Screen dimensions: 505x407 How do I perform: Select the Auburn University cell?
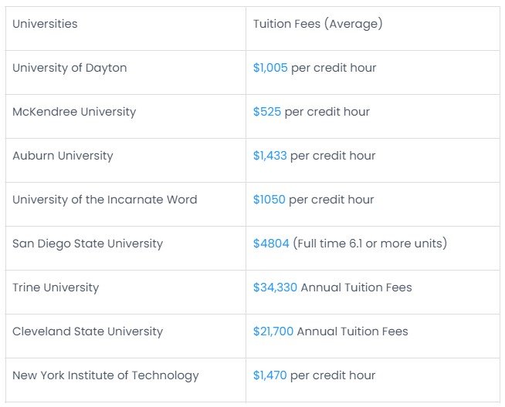click(x=126, y=160)
